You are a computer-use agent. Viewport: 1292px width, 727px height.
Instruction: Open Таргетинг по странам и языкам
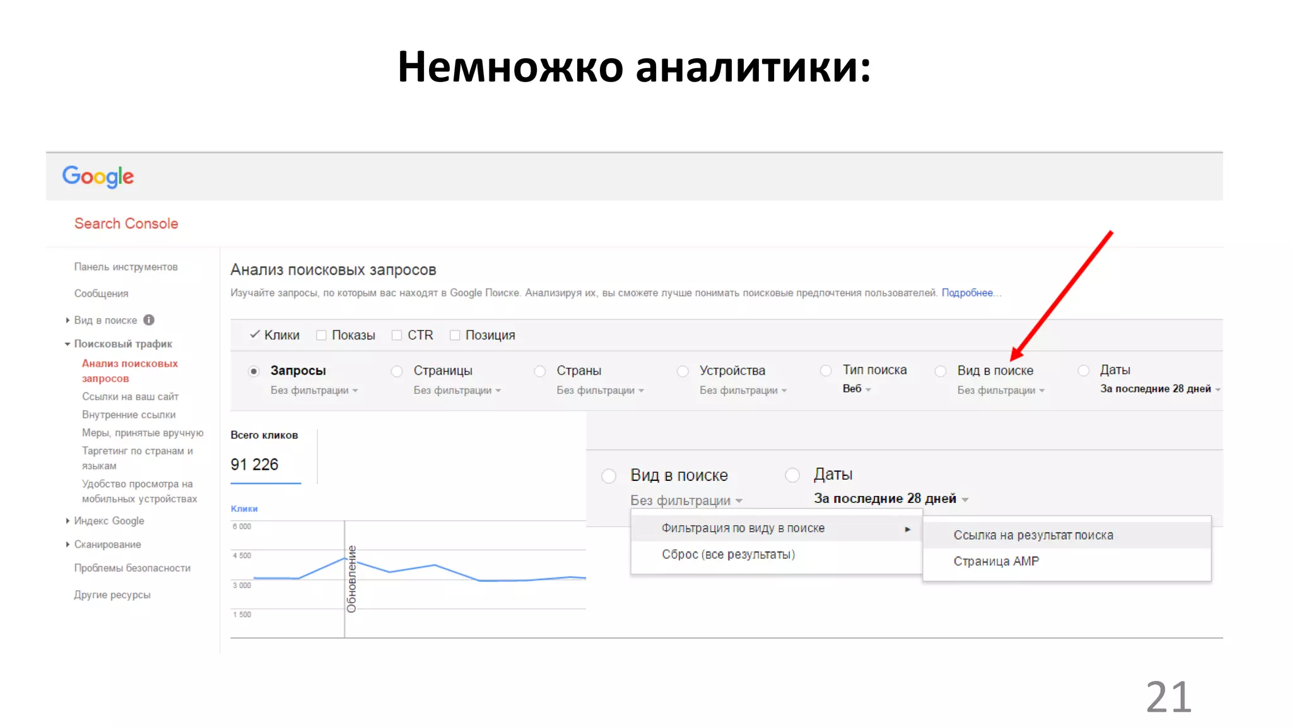click(138, 458)
